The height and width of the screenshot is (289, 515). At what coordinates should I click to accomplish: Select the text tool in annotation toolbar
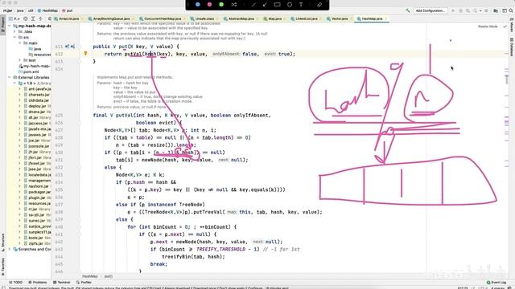point(301,5)
